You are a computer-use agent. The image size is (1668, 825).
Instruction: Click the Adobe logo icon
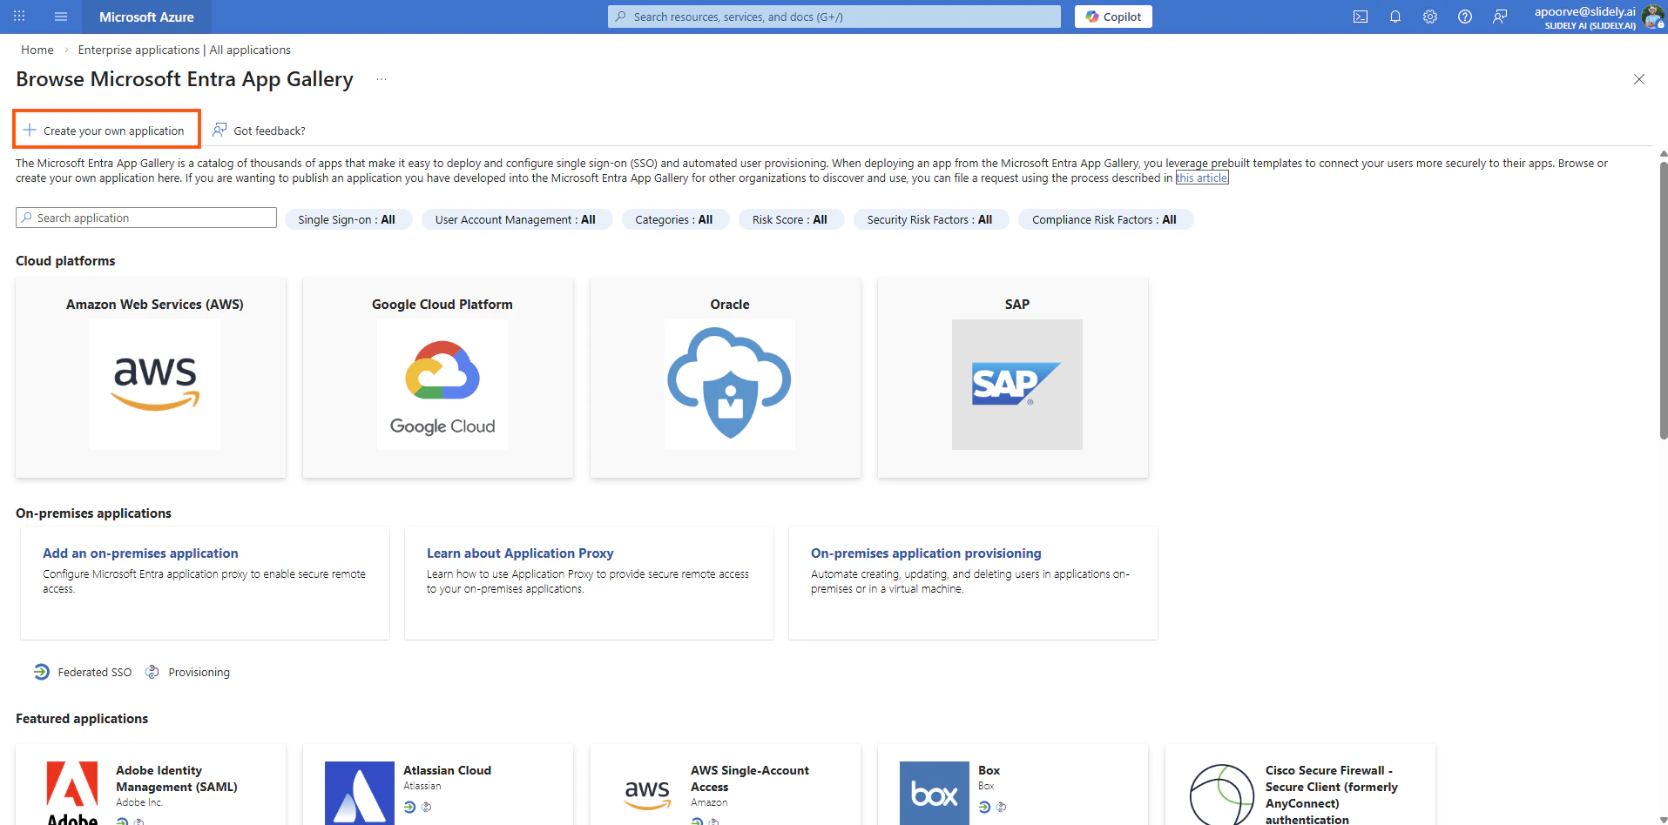point(72,793)
